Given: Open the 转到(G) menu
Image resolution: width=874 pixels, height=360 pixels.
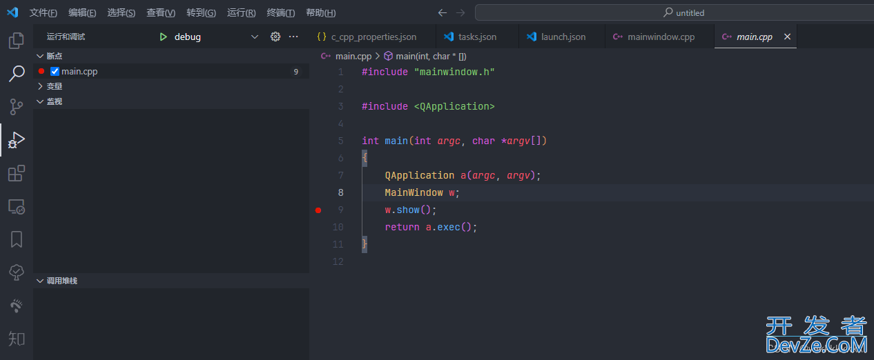Looking at the screenshot, I should [201, 12].
